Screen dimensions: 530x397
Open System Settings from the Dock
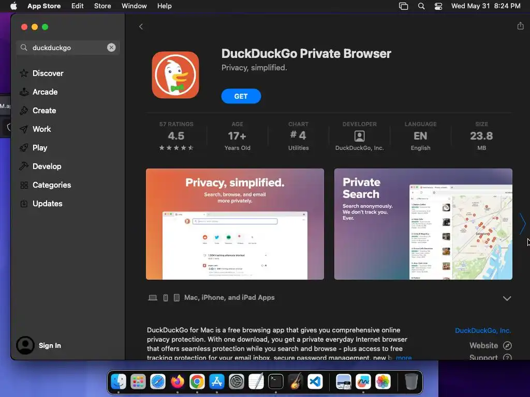(x=236, y=382)
